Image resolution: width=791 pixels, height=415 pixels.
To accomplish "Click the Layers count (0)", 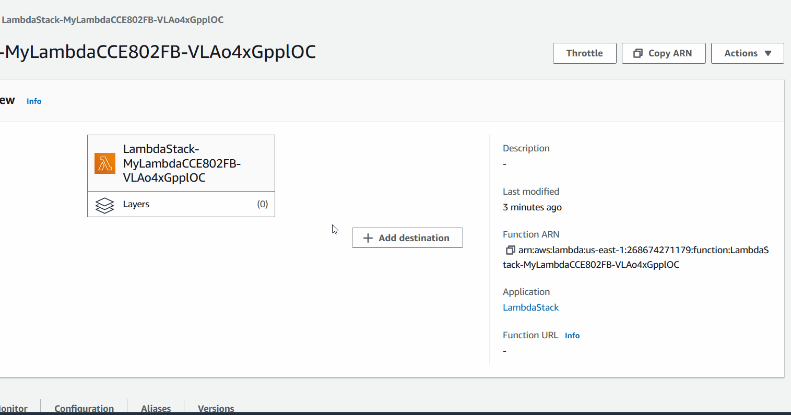I will [262, 204].
